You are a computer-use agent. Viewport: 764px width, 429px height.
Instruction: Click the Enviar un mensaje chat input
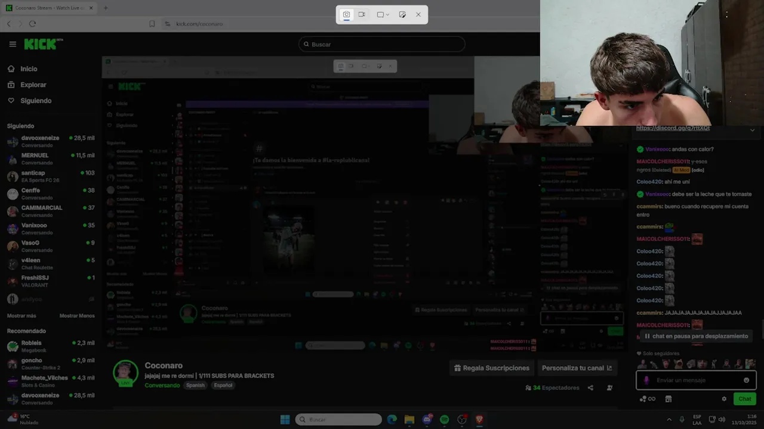tap(695, 380)
